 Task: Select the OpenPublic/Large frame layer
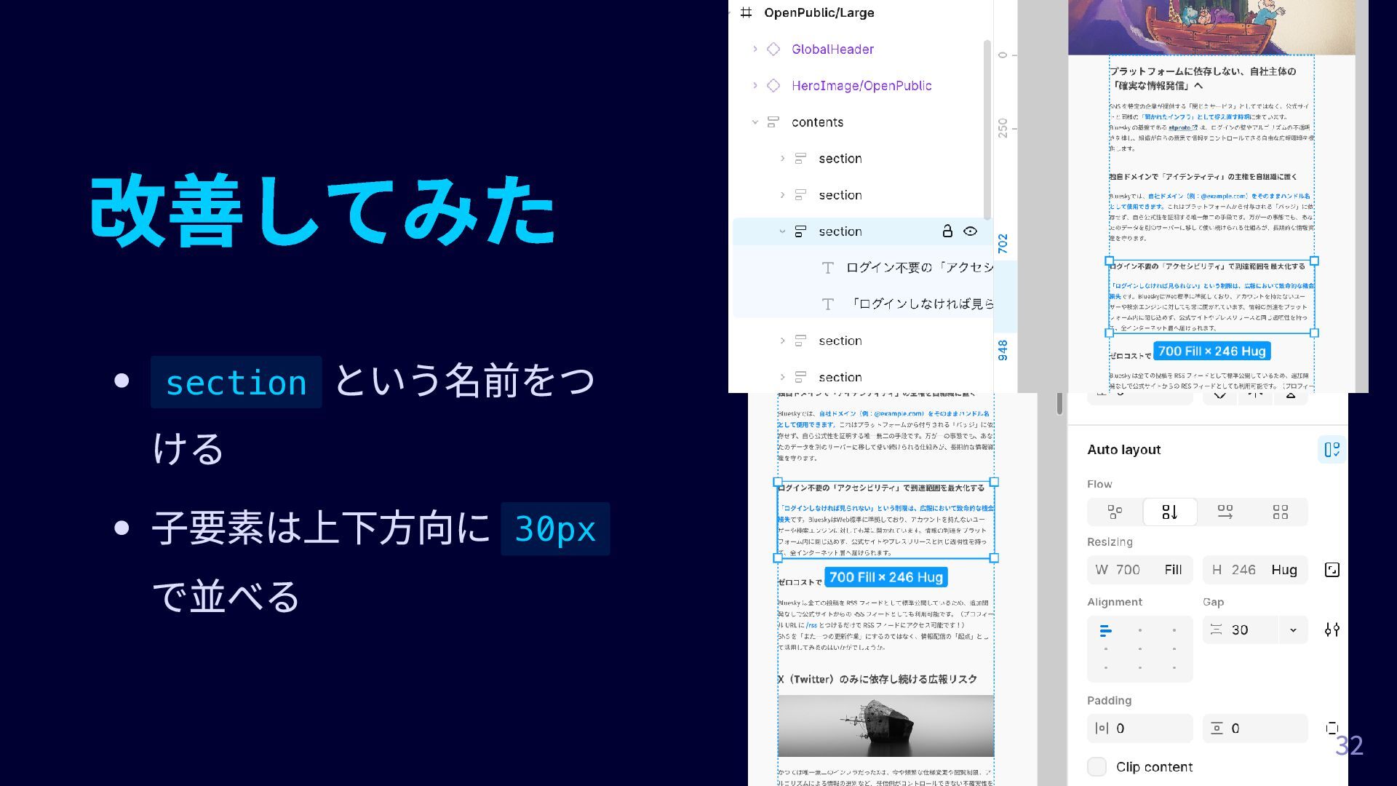tap(819, 13)
